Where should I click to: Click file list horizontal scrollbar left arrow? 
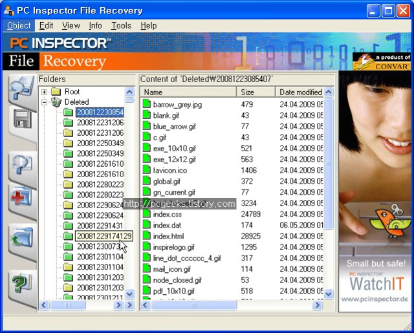[145, 305]
